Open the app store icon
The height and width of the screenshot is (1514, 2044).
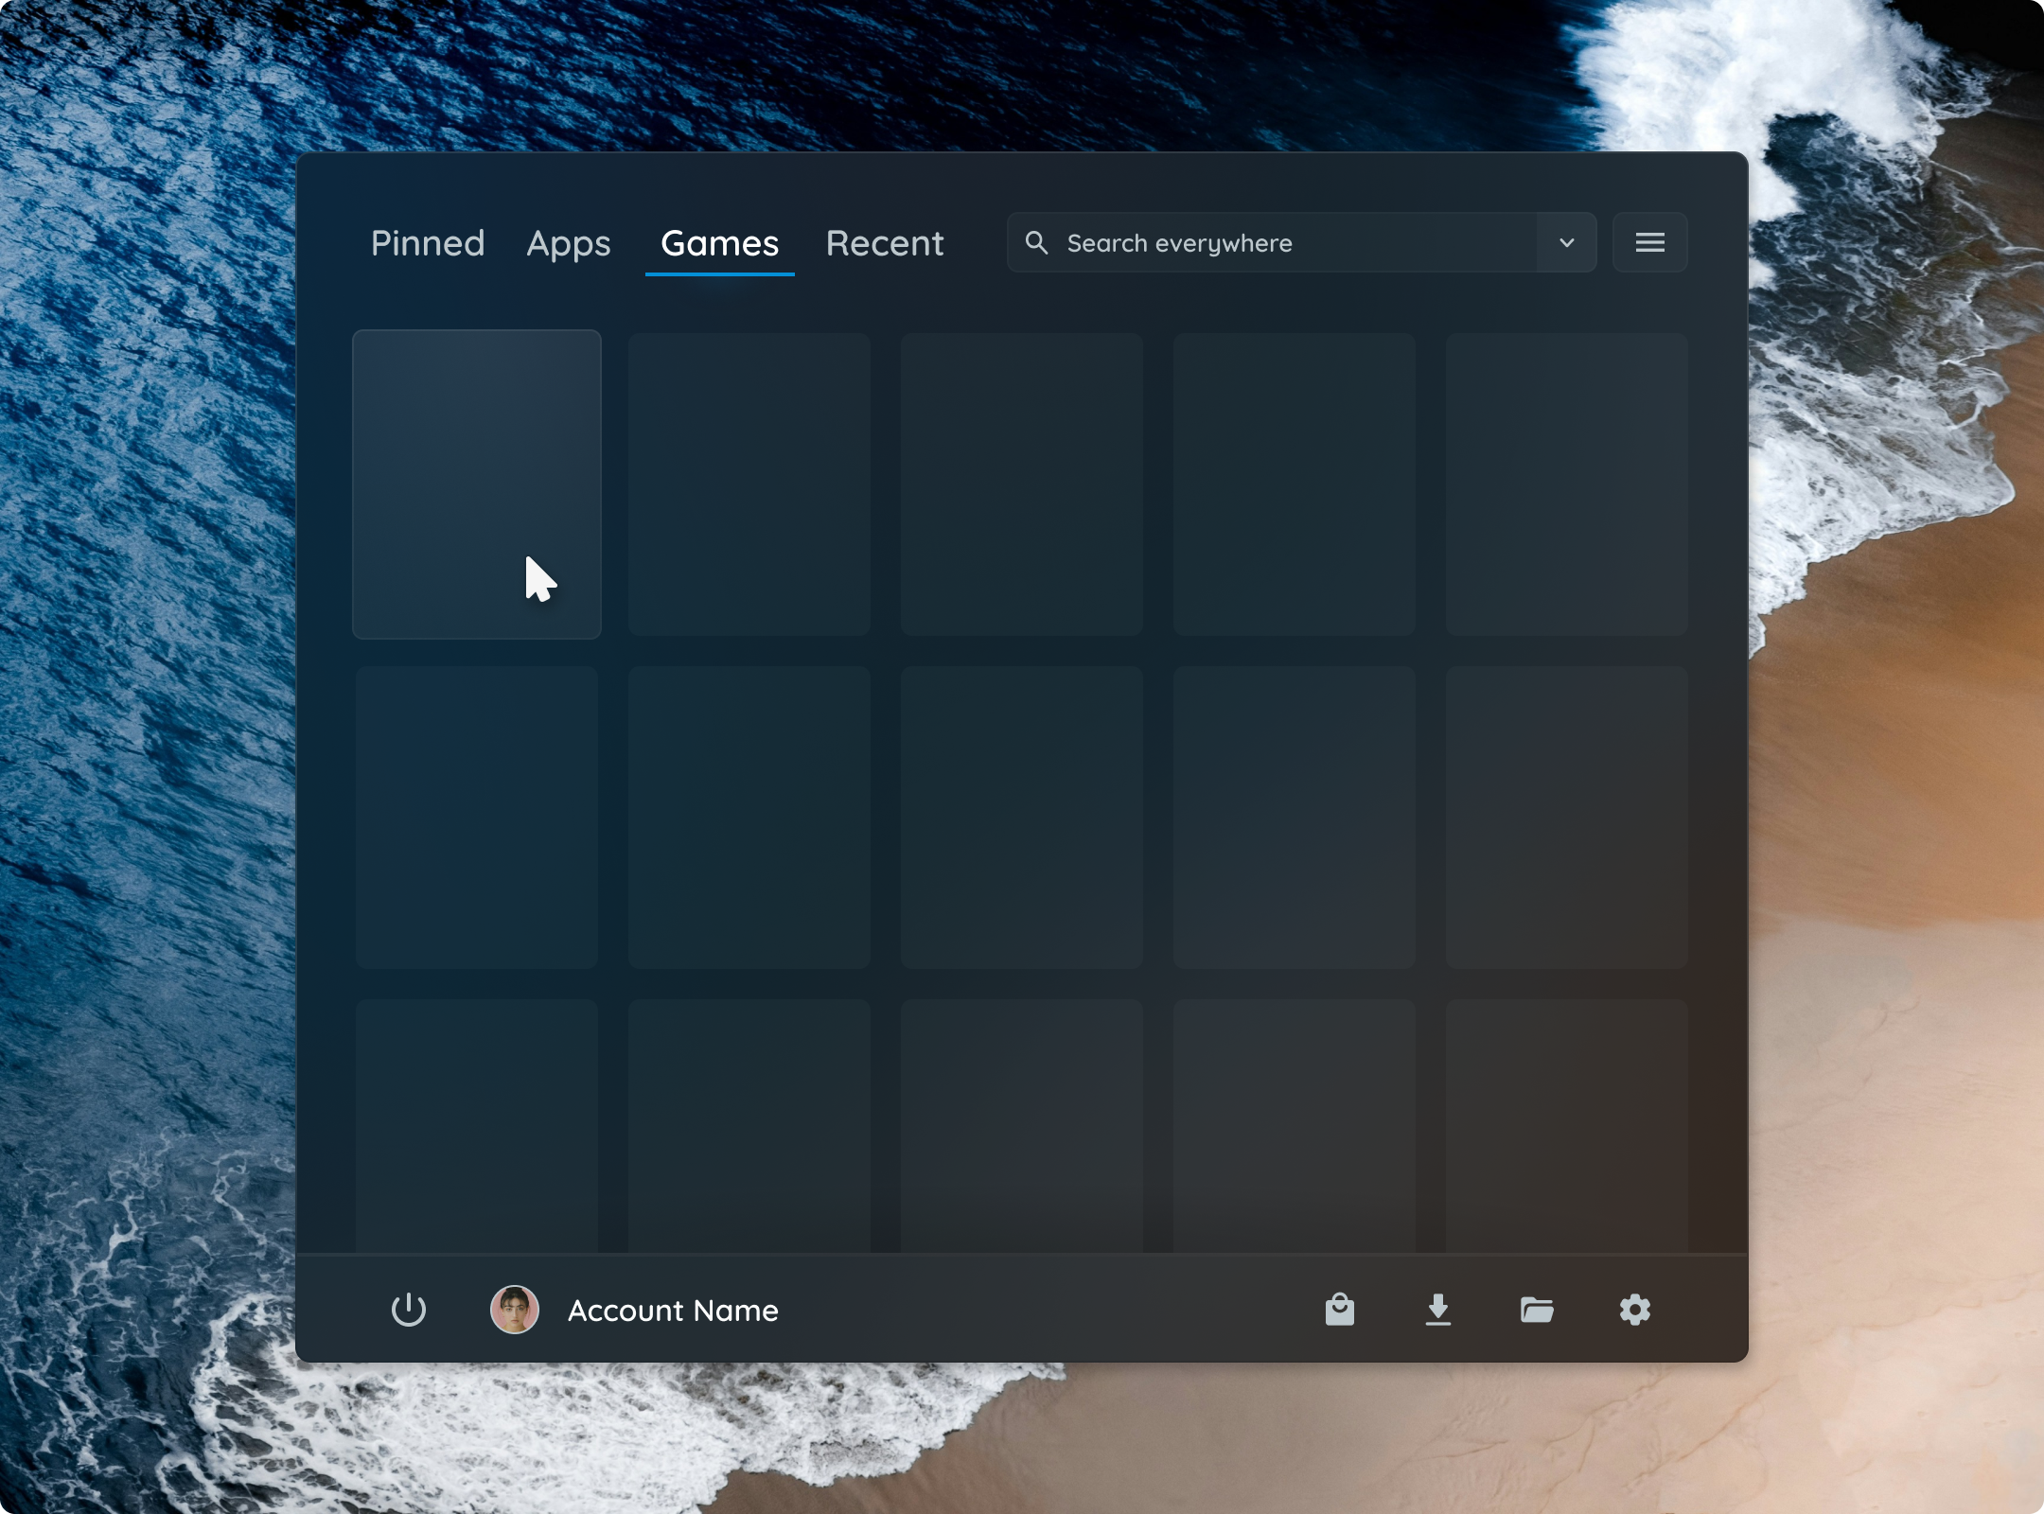[1341, 1310]
